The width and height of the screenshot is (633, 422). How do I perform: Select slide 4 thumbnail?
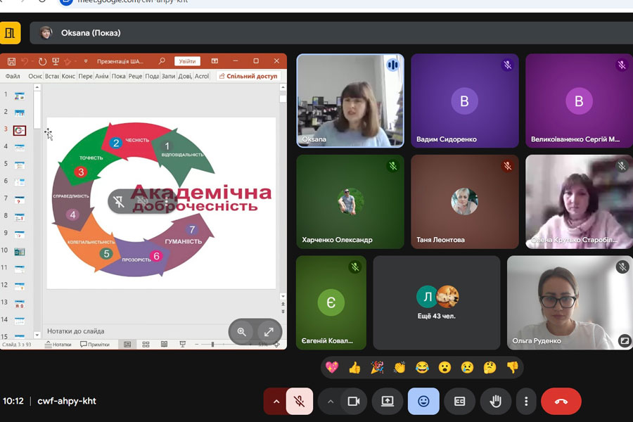click(20, 148)
